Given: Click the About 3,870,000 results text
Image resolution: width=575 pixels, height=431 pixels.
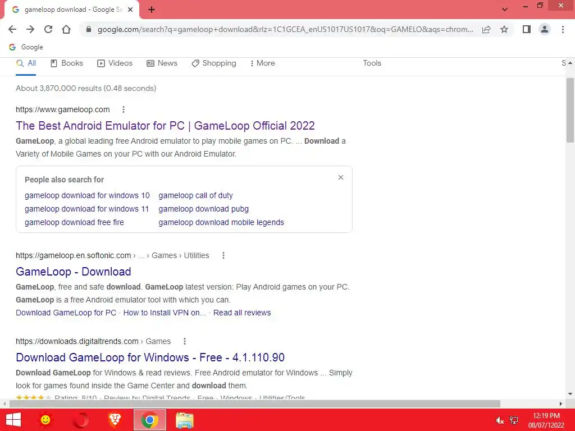Looking at the screenshot, I should 86,88.
